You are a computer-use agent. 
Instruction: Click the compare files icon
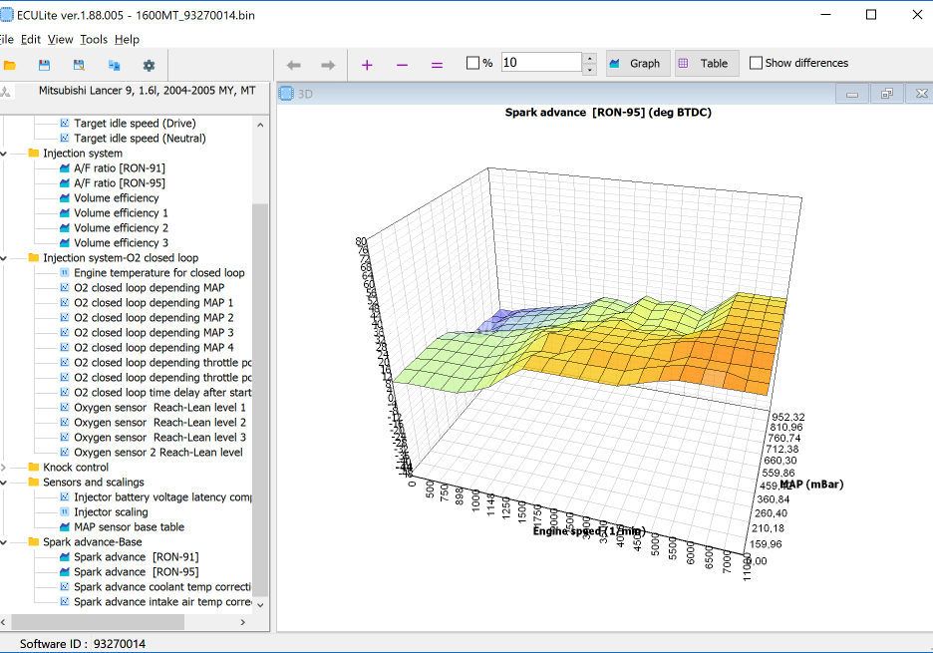click(114, 65)
